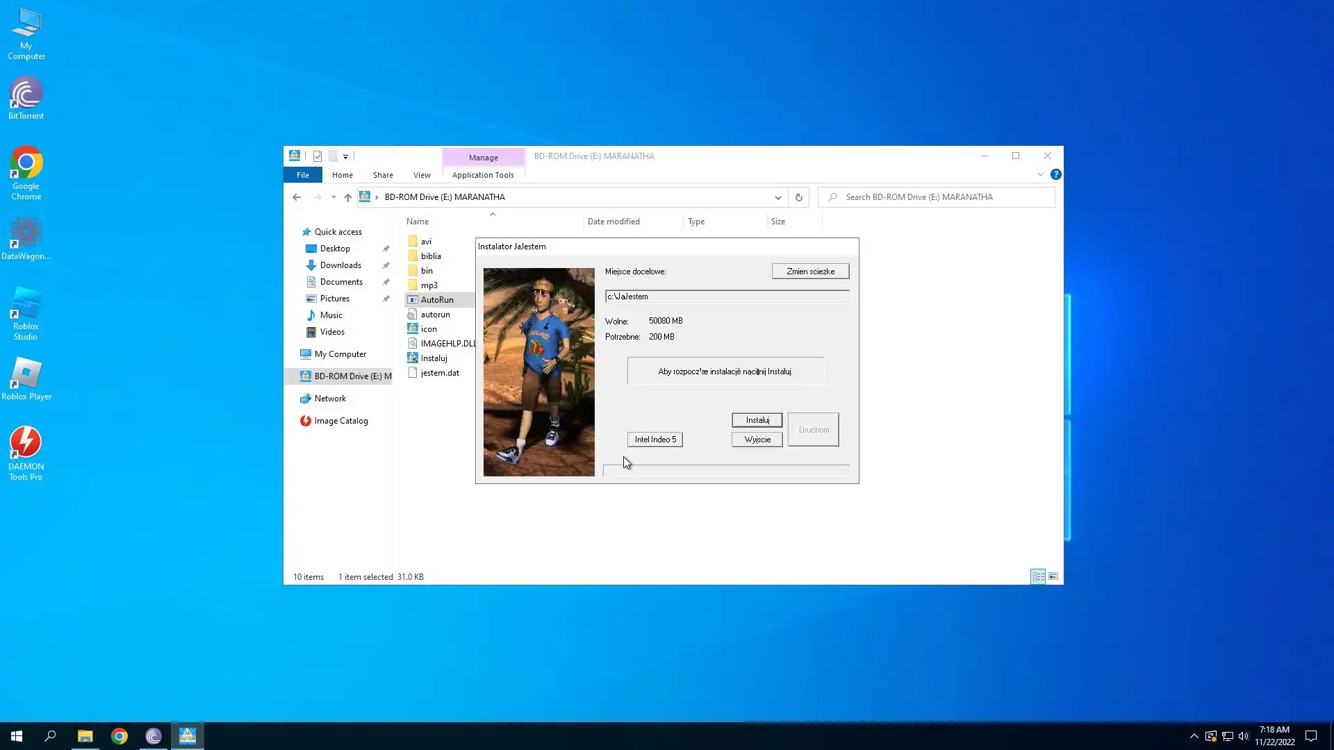Switch to details view layout toggle
The height and width of the screenshot is (750, 1334).
(x=1038, y=576)
